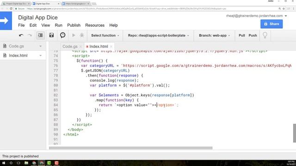Debug the selected function bug icon

click(82, 35)
